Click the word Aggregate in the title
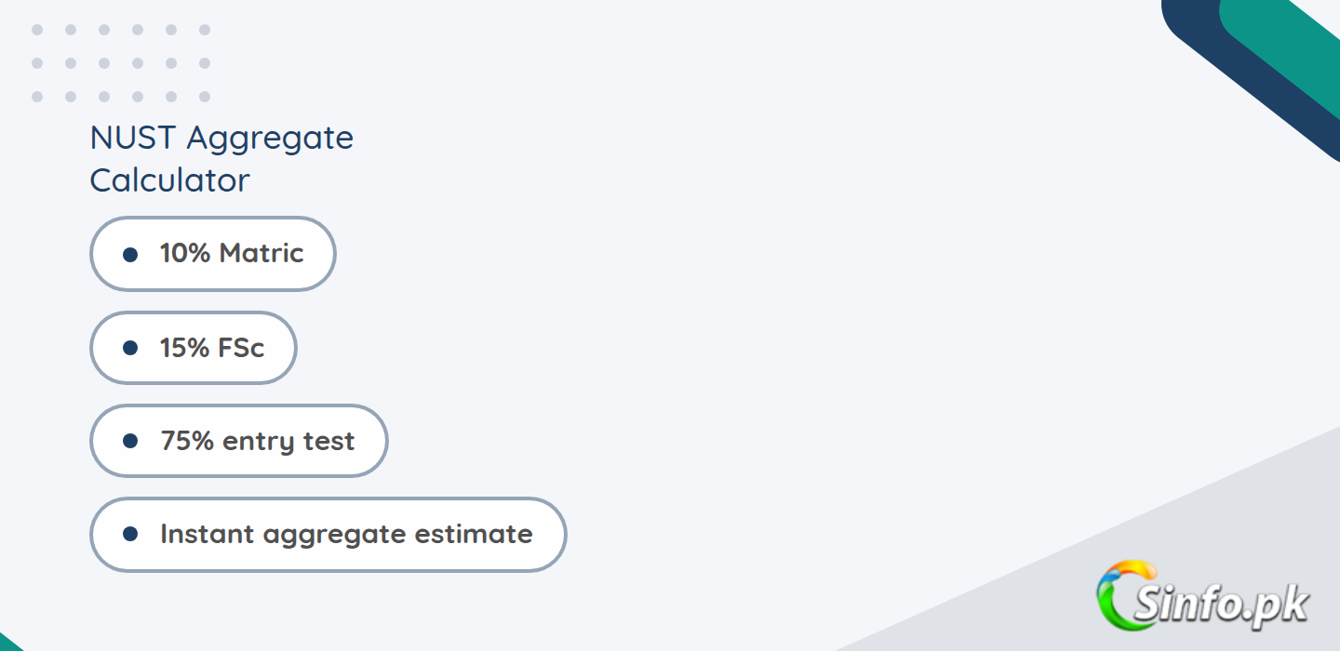Image resolution: width=1340 pixels, height=651 pixels. click(x=270, y=139)
